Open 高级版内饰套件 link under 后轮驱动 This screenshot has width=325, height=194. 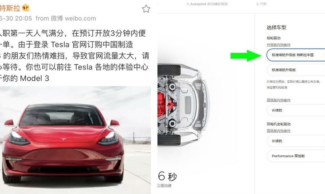pos(279,100)
